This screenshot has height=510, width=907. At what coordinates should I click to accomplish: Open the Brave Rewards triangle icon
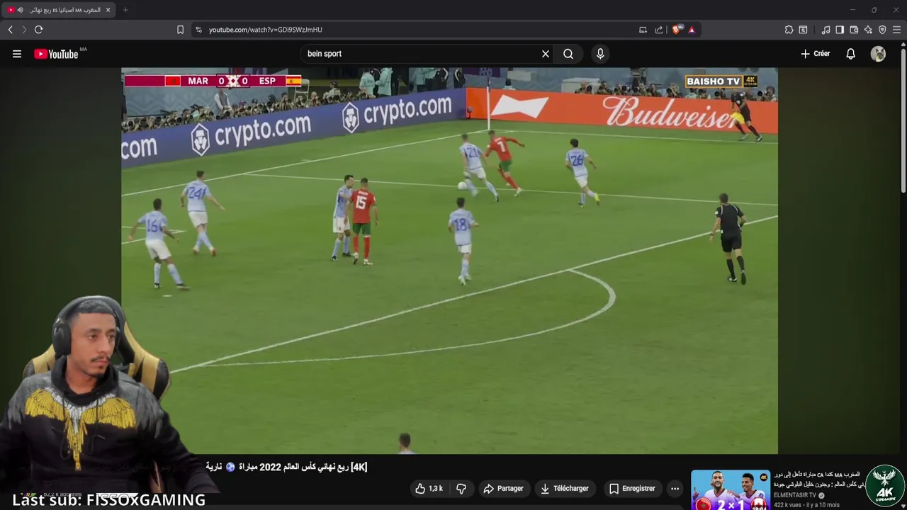(x=692, y=30)
